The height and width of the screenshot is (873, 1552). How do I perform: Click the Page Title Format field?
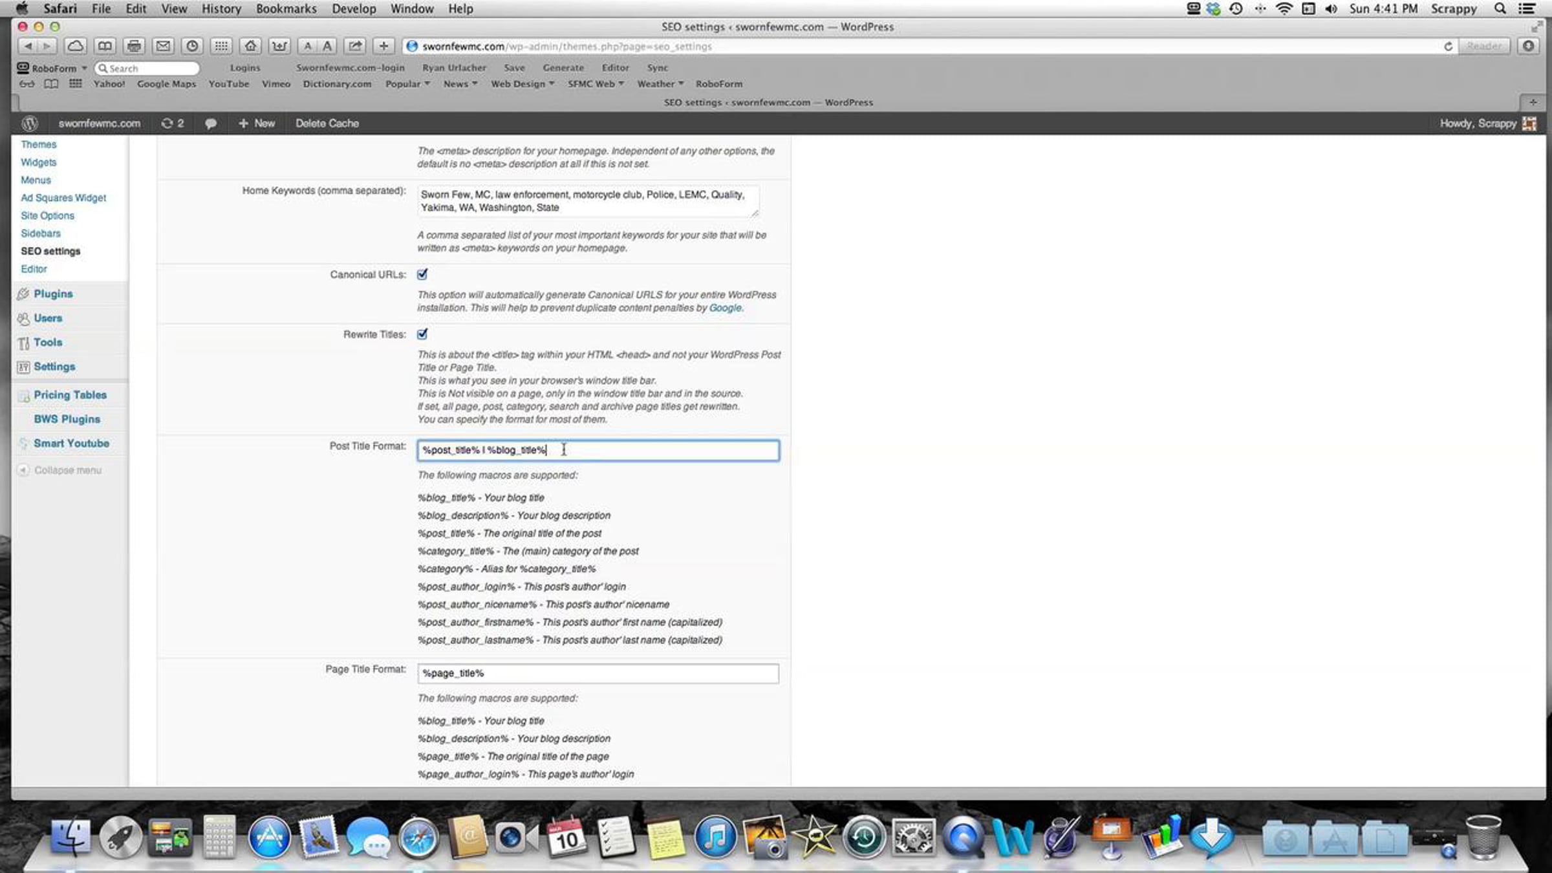click(598, 673)
